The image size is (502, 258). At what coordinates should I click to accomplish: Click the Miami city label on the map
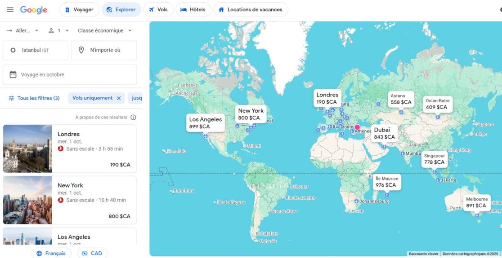[x=254, y=146]
